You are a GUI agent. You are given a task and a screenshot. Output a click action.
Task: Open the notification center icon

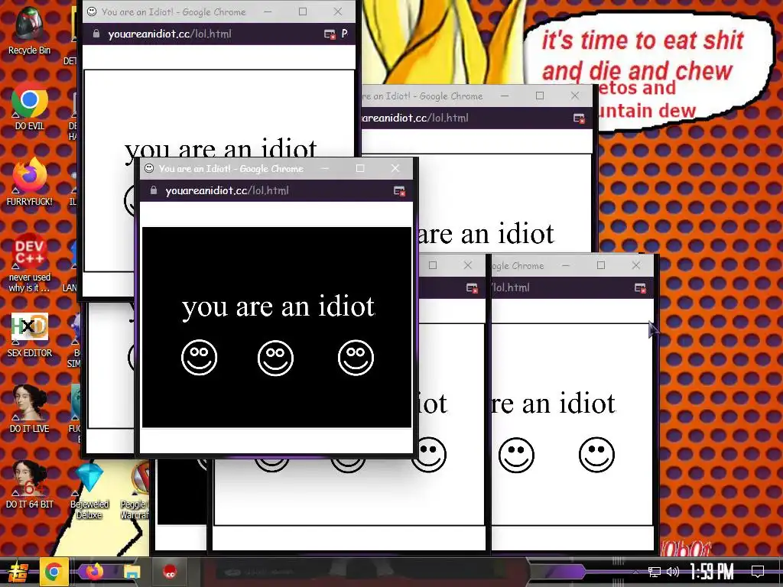click(x=758, y=572)
